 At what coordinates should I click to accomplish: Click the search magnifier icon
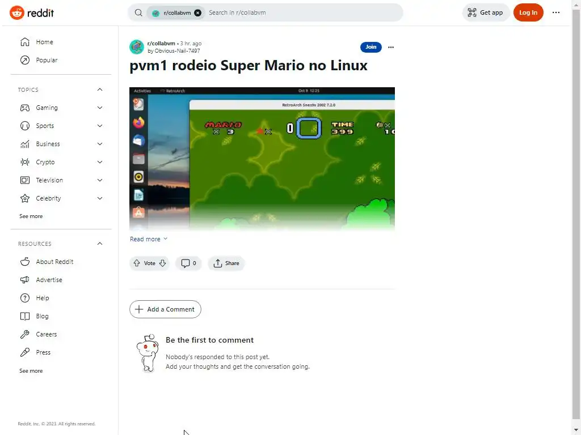point(138,12)
